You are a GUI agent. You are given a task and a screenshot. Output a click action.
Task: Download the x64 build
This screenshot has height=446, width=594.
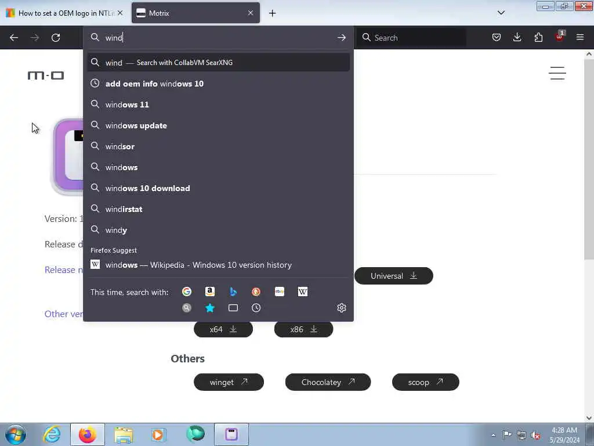(223, 329)
